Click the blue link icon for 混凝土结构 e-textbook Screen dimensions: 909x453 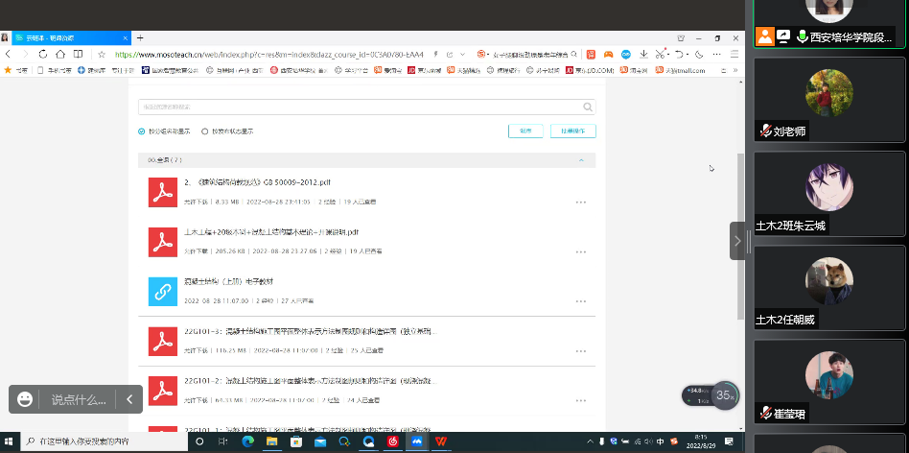(x=161, y=291)
